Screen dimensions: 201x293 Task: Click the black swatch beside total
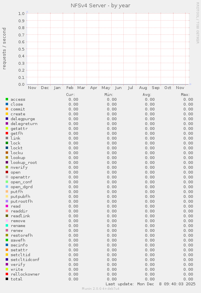pyautogui.click(x=7, y=279)
